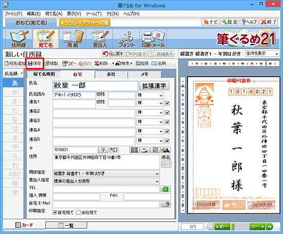Open the 差出人 sender icon

(100, 39)
